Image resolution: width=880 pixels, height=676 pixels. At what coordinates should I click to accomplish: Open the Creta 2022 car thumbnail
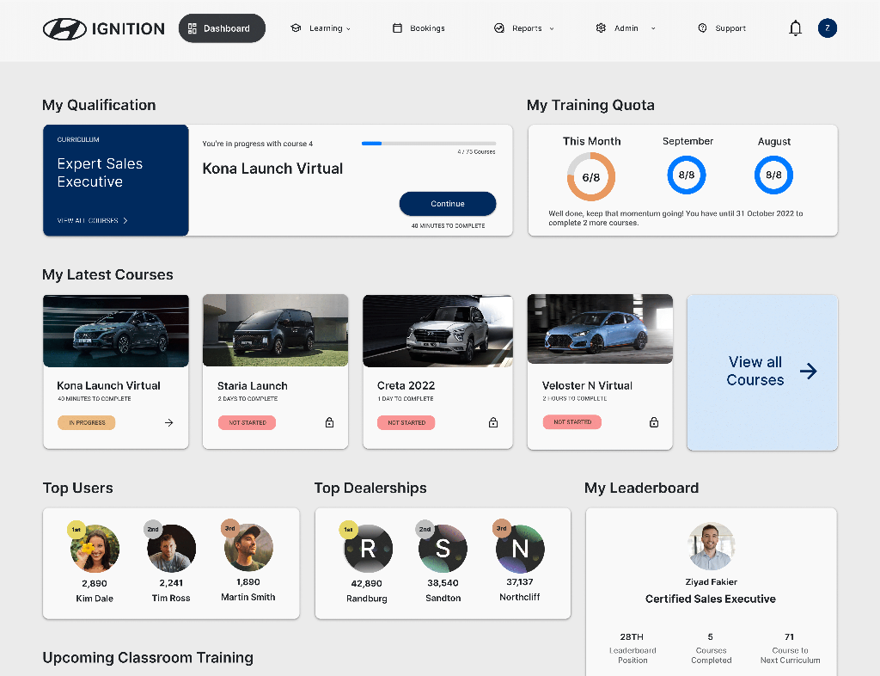pos(437,331)
